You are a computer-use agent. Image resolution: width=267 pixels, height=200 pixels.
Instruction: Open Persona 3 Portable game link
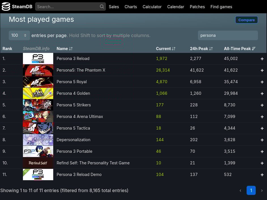(x=74, y=151)
